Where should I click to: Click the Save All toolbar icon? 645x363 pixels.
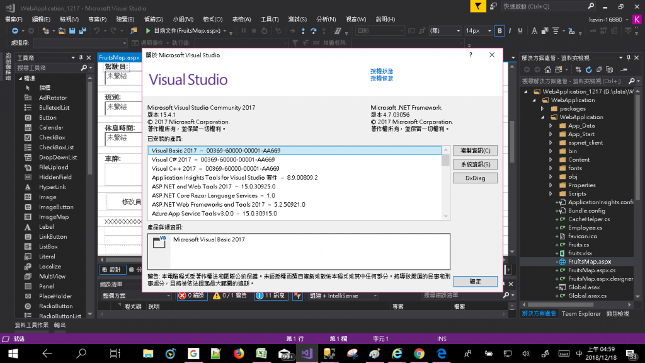pyautogui.click(x=83, y=31)
